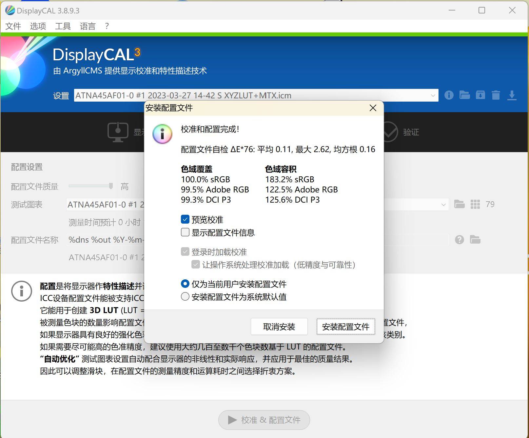Open settings profile information icon
Viewport: 529px width, 438px height.
coord(449,95)
